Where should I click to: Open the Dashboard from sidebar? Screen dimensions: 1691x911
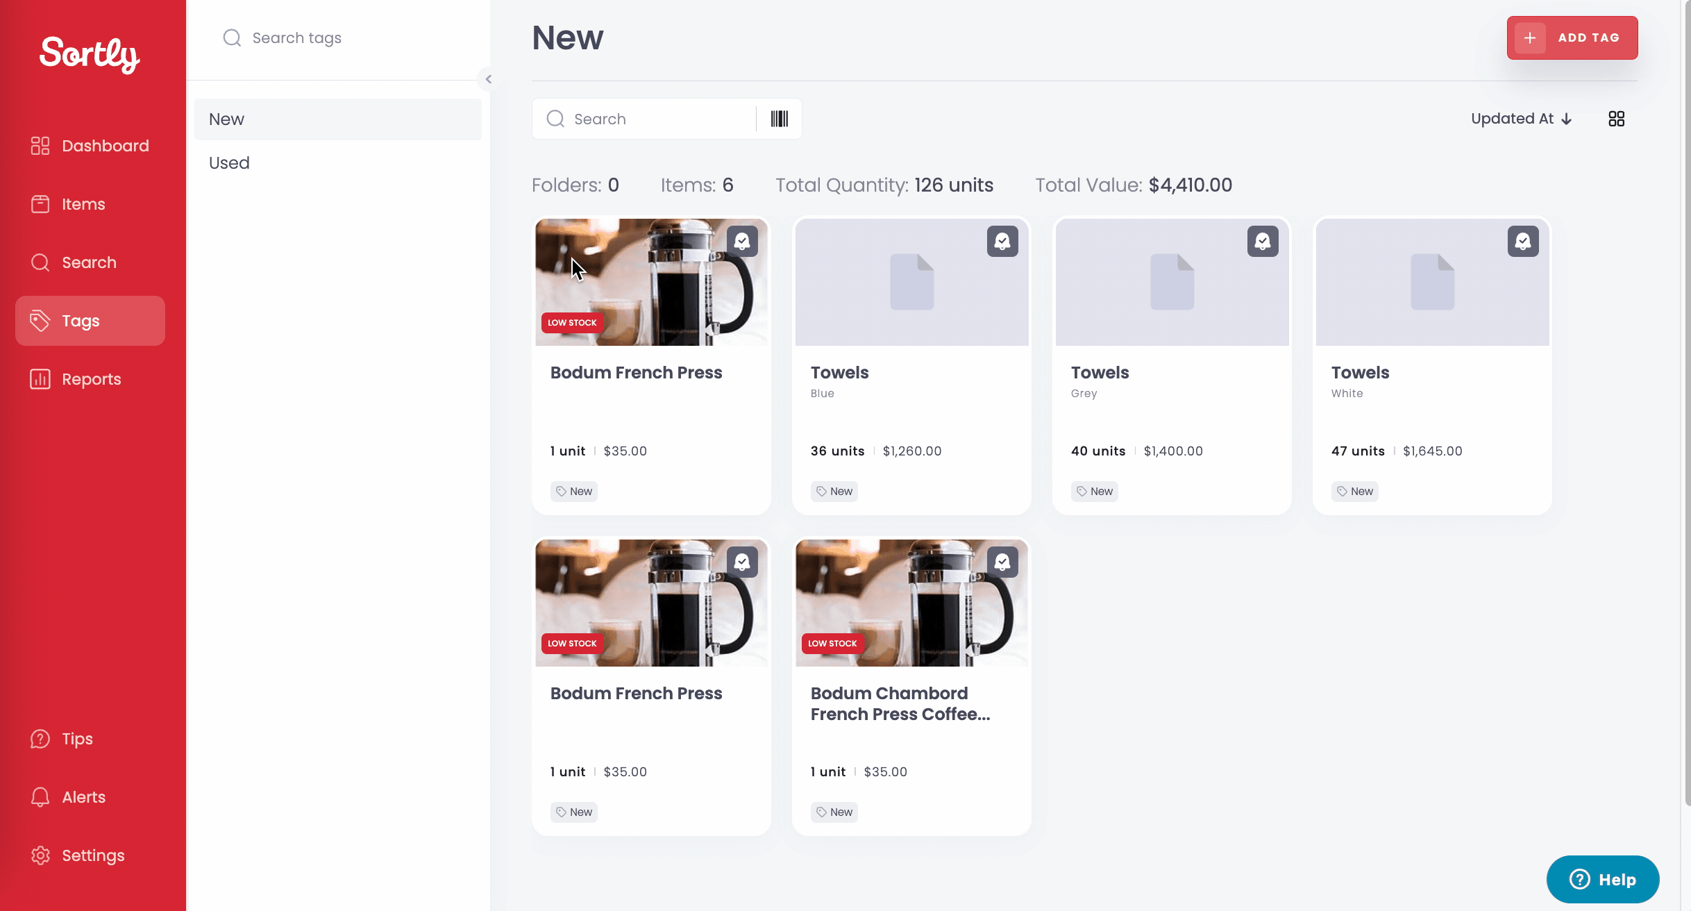(90, 146)
